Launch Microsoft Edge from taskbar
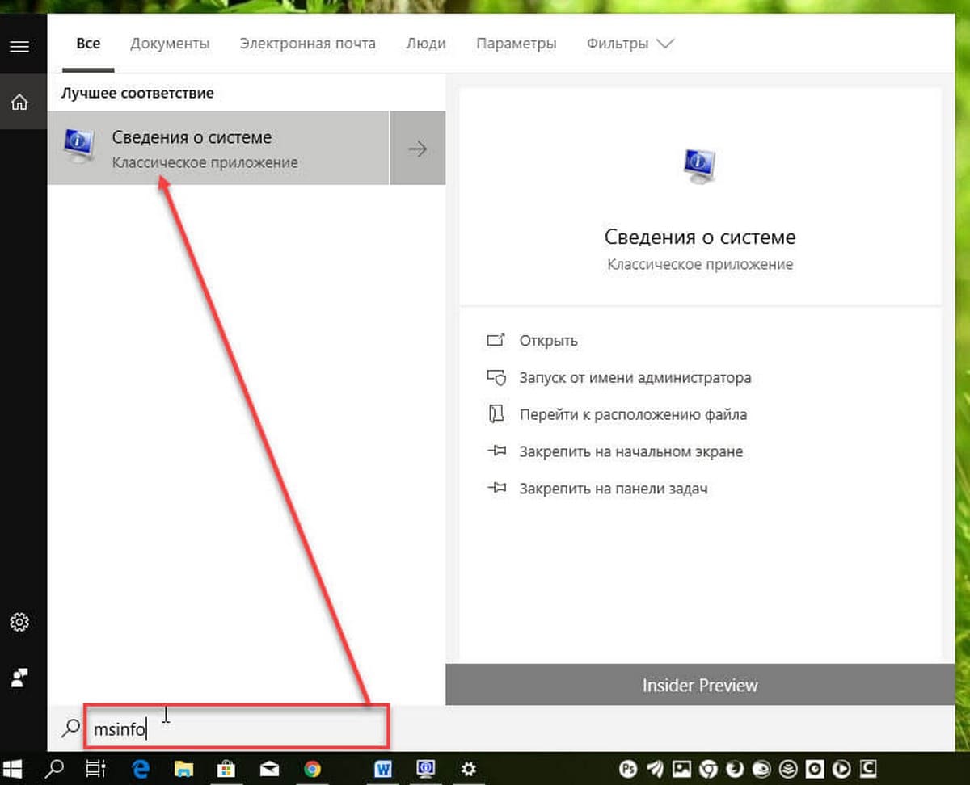The width and height of the screenshot is (970, 785). tap(141, 769)
